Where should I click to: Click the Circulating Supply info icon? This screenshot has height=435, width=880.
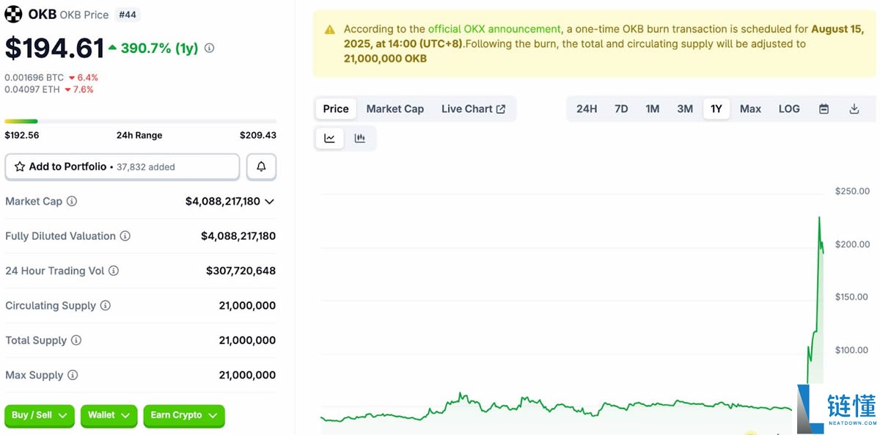[106, 306]
